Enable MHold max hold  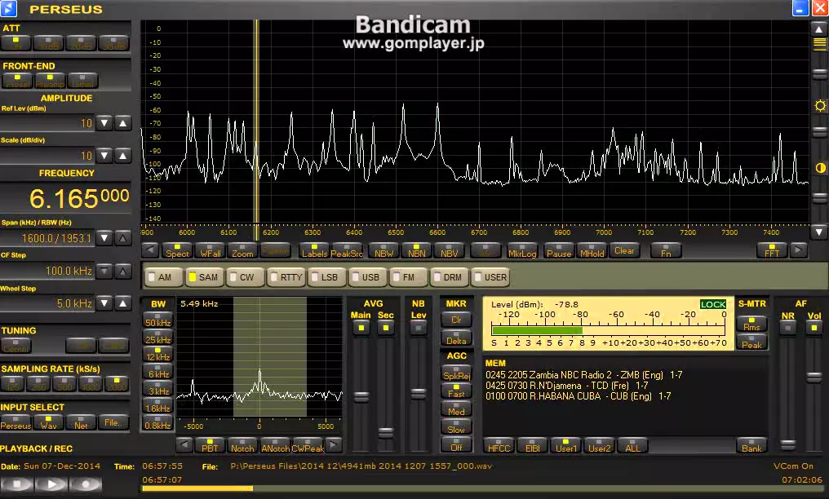(x=592, y=251)
